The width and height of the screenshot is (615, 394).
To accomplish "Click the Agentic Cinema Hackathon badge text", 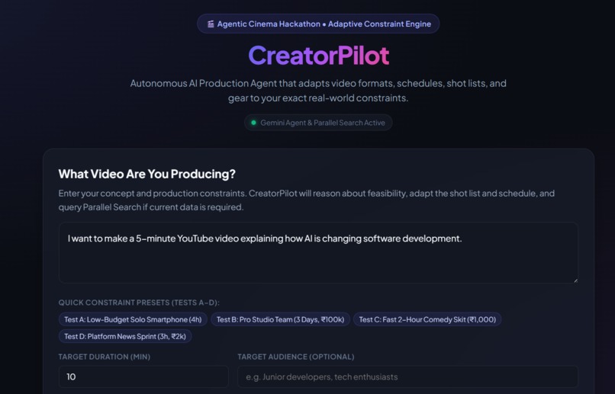I will point(324,24).
